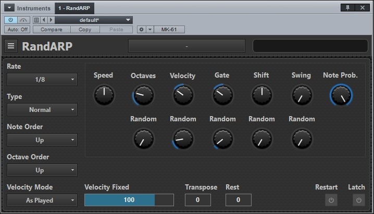Toggle the Restart power button
This screenshot has height=214, width=374.
(331, 200)
